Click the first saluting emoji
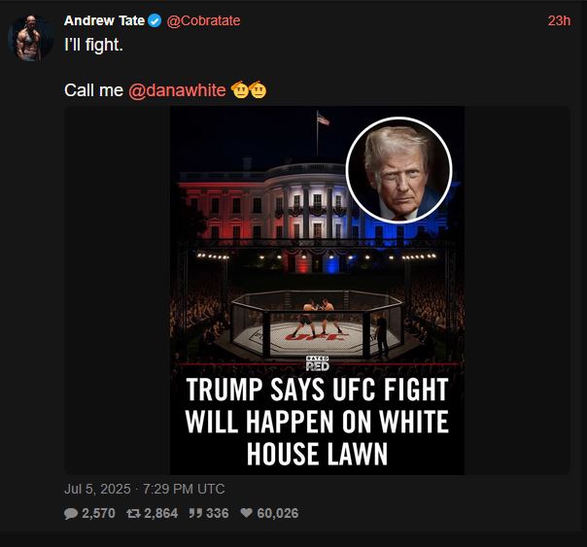The image size is (587, 547). point(240,89)
